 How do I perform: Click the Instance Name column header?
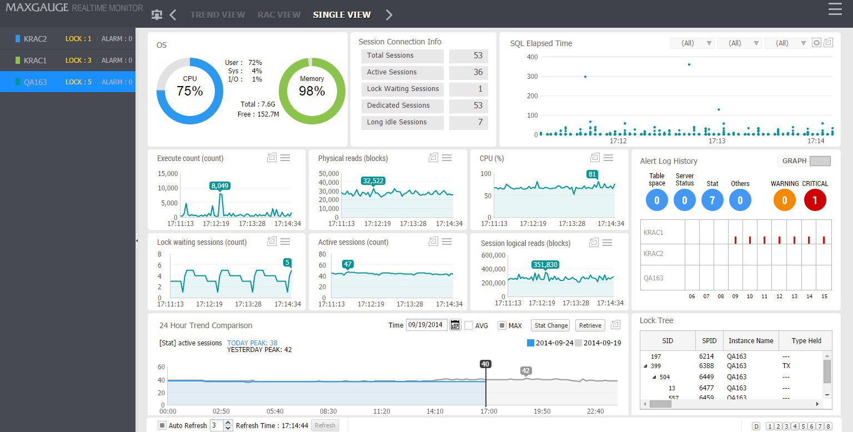[x=751, y=341]
